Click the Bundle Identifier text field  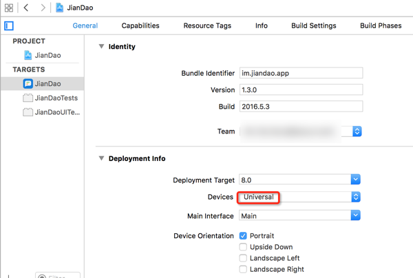point(300,73)
